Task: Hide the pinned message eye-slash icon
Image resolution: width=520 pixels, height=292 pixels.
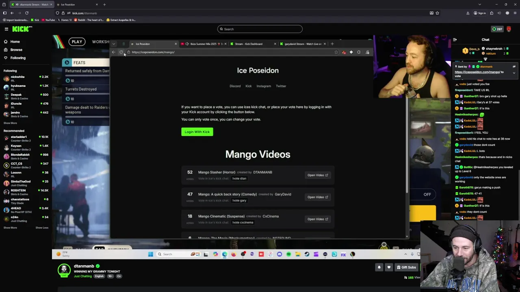Action: click(x=514, y=67)
